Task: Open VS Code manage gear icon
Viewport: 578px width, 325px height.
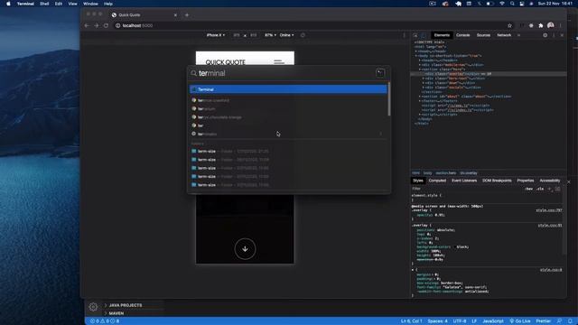Action: pos(93,307)
